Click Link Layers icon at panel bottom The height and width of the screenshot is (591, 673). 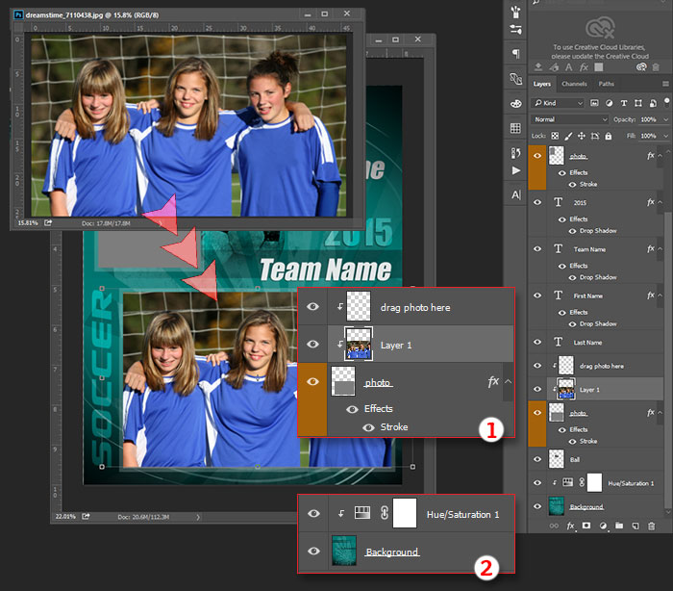coord(554,526)
